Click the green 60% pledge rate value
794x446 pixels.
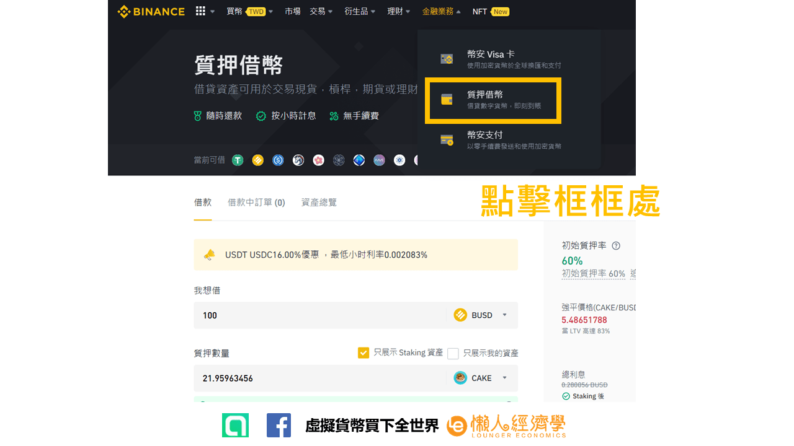tap(573, 261)
